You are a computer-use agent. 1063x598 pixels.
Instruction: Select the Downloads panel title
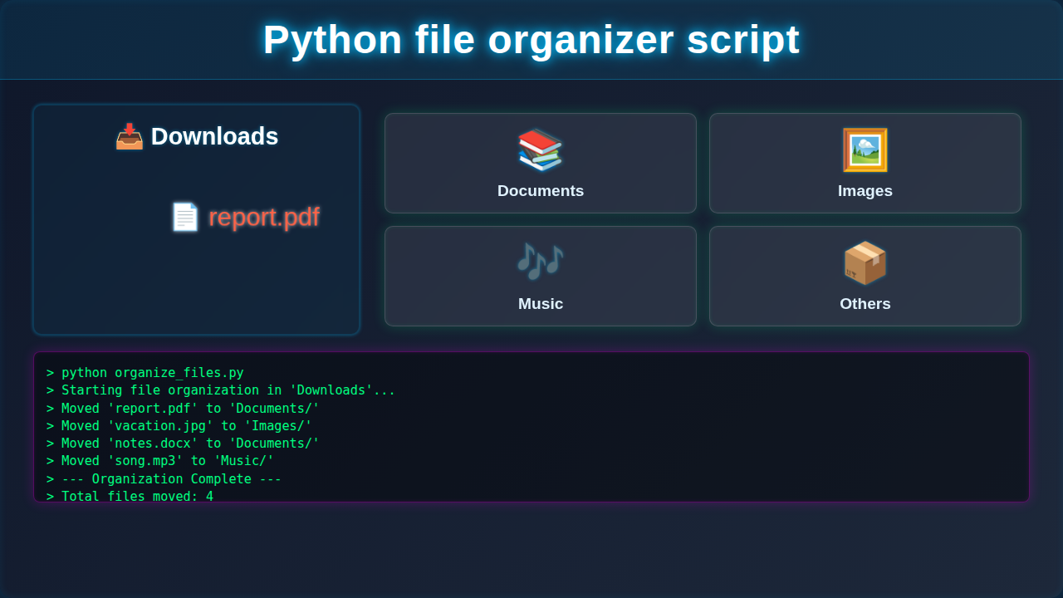pyautogui.click(x=214, y=135)
